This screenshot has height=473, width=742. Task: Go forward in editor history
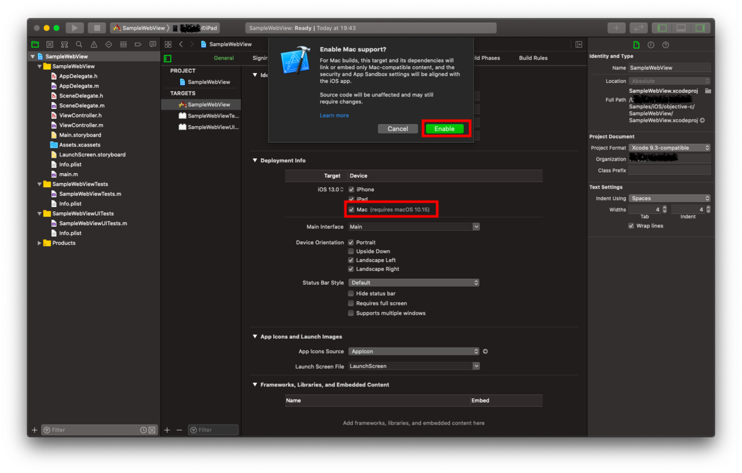click(192, 45)
